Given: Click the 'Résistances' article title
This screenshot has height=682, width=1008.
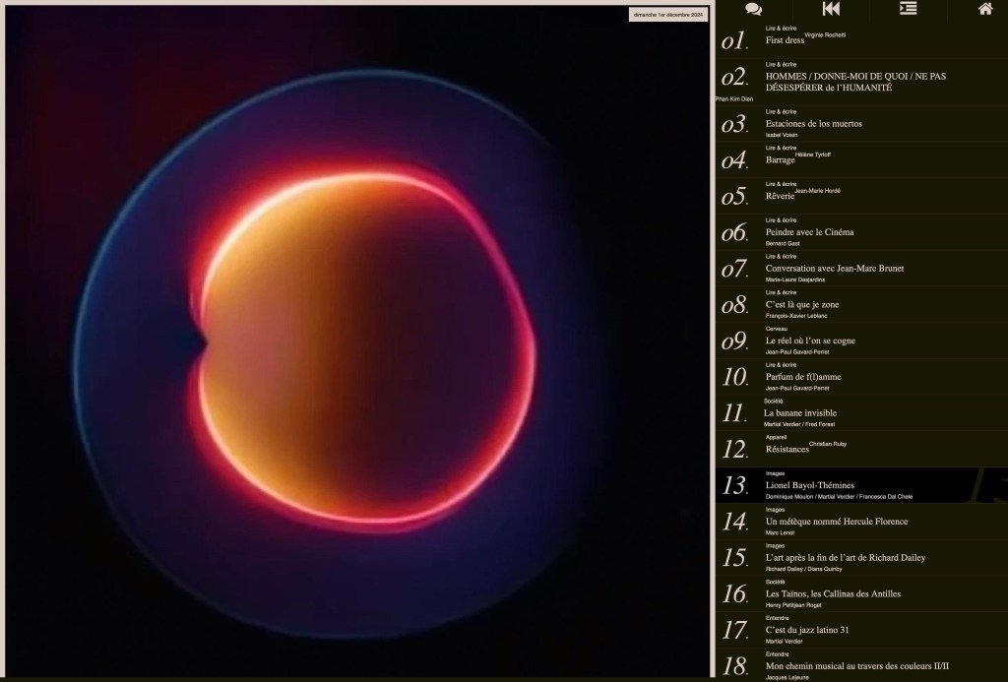Looking at the screenshot, I should point(787,450).
